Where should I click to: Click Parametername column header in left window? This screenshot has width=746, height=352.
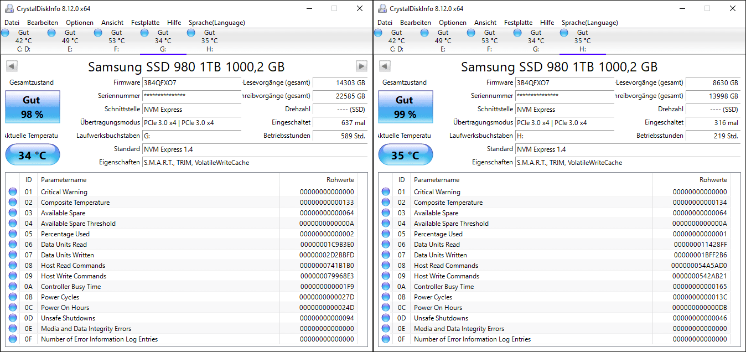(x=159, y=180)
